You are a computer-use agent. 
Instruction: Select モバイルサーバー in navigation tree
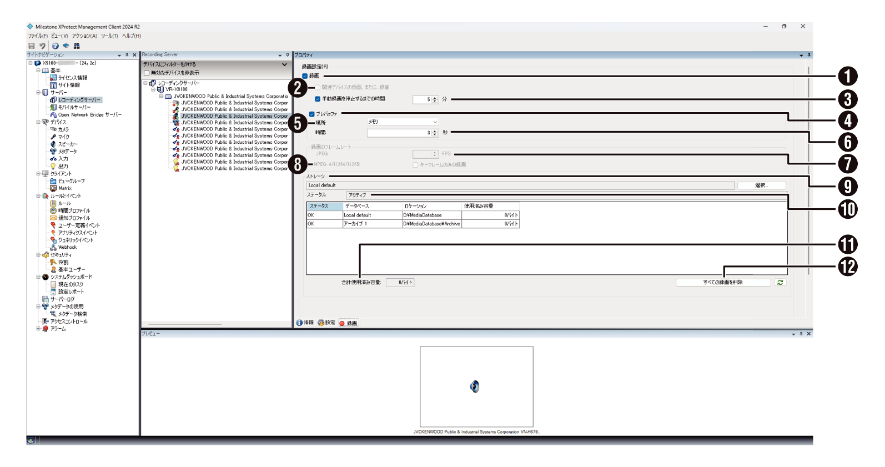[74, 107]
